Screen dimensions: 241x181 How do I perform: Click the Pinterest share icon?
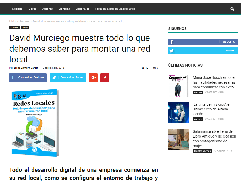(105, 78)
